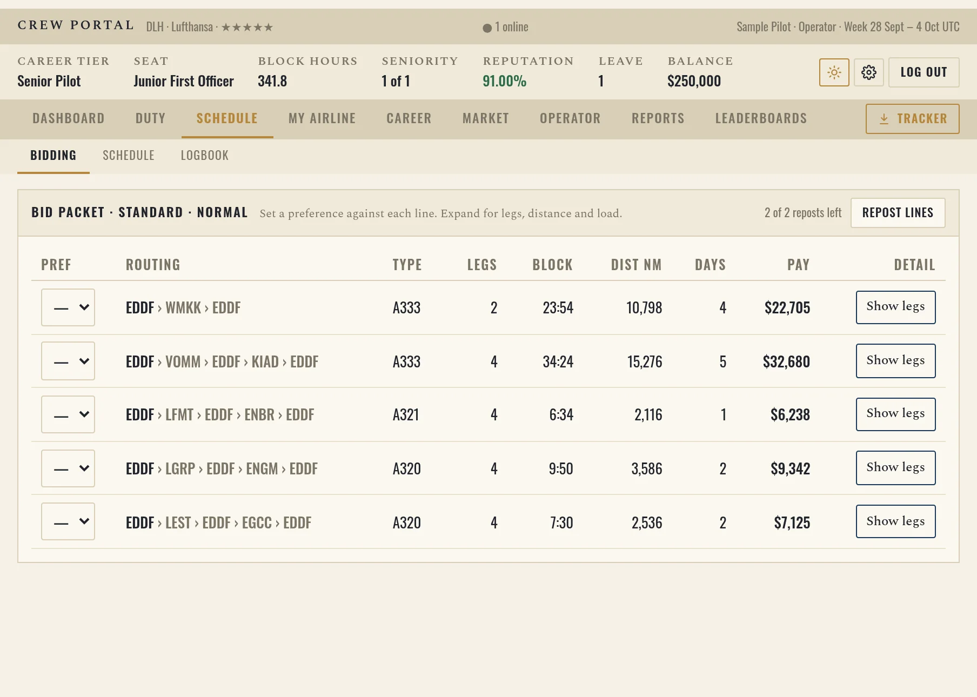Switch to the Logbook sub-tab
Screen dimensions: 977x697
(x=204, y=156)
